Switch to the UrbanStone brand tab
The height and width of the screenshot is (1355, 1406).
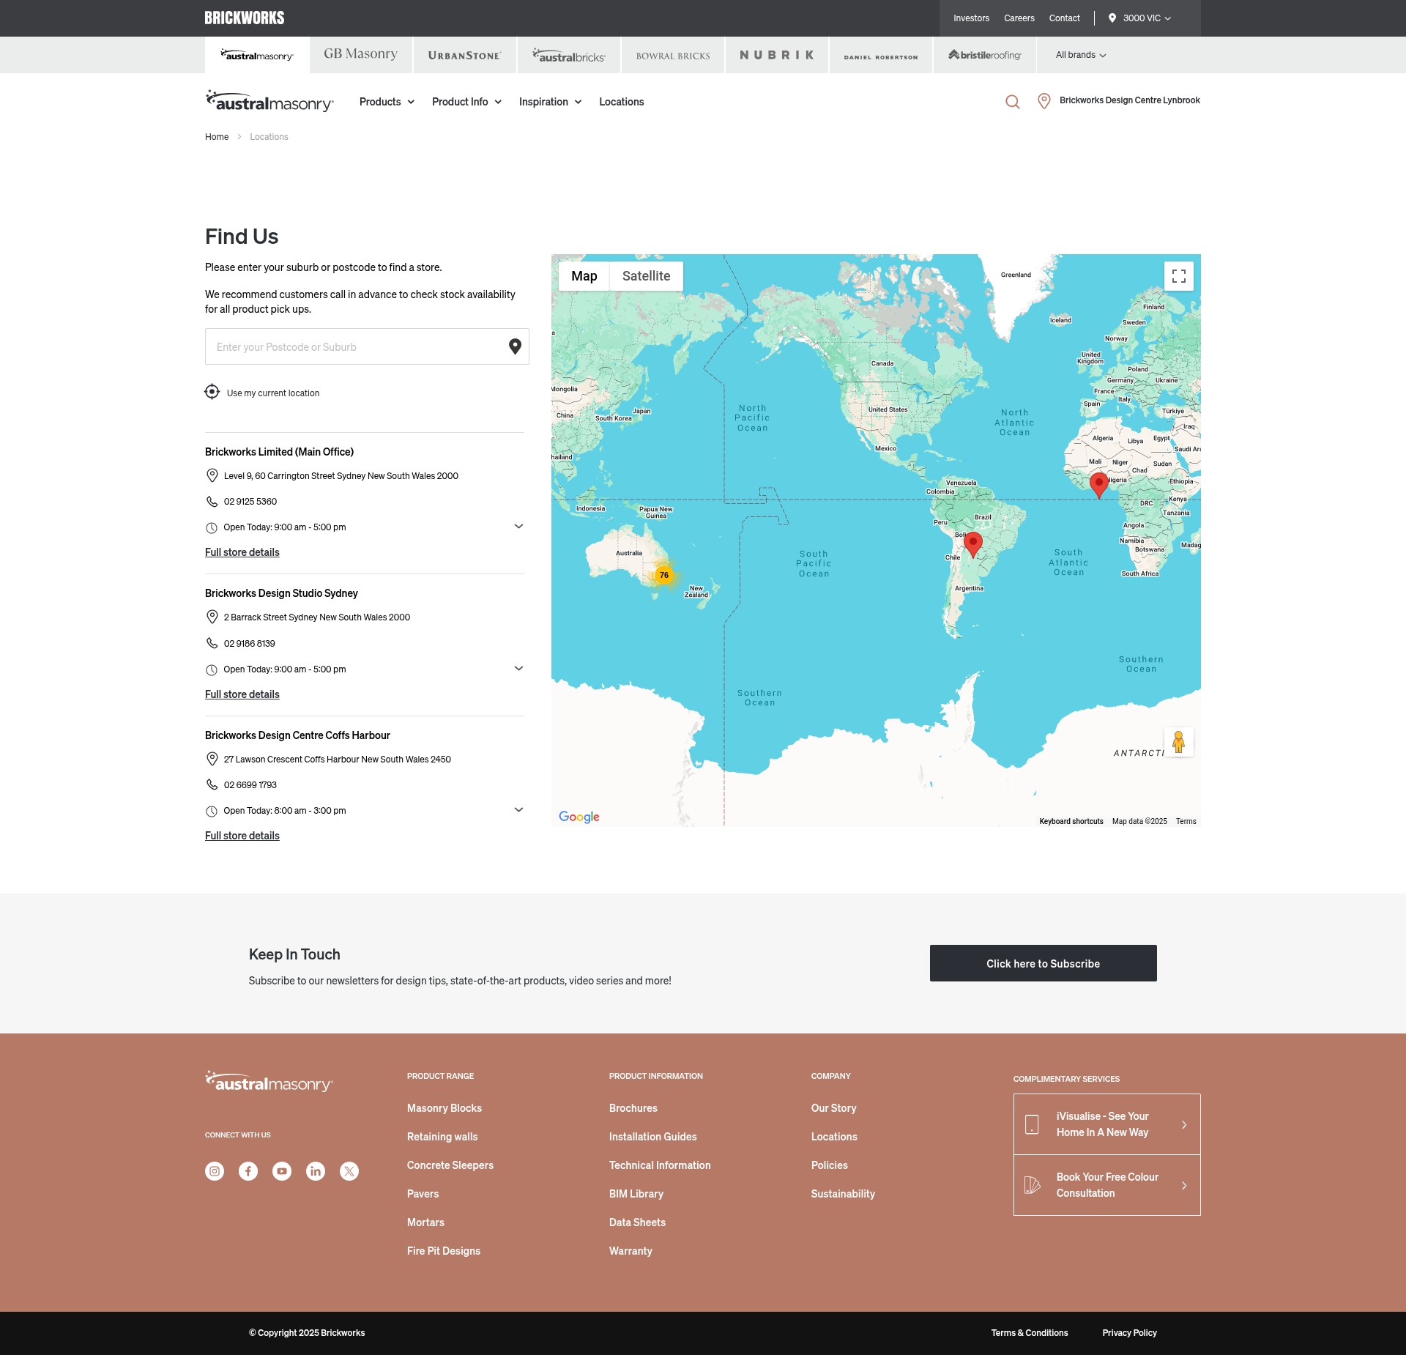coord(465,55)
